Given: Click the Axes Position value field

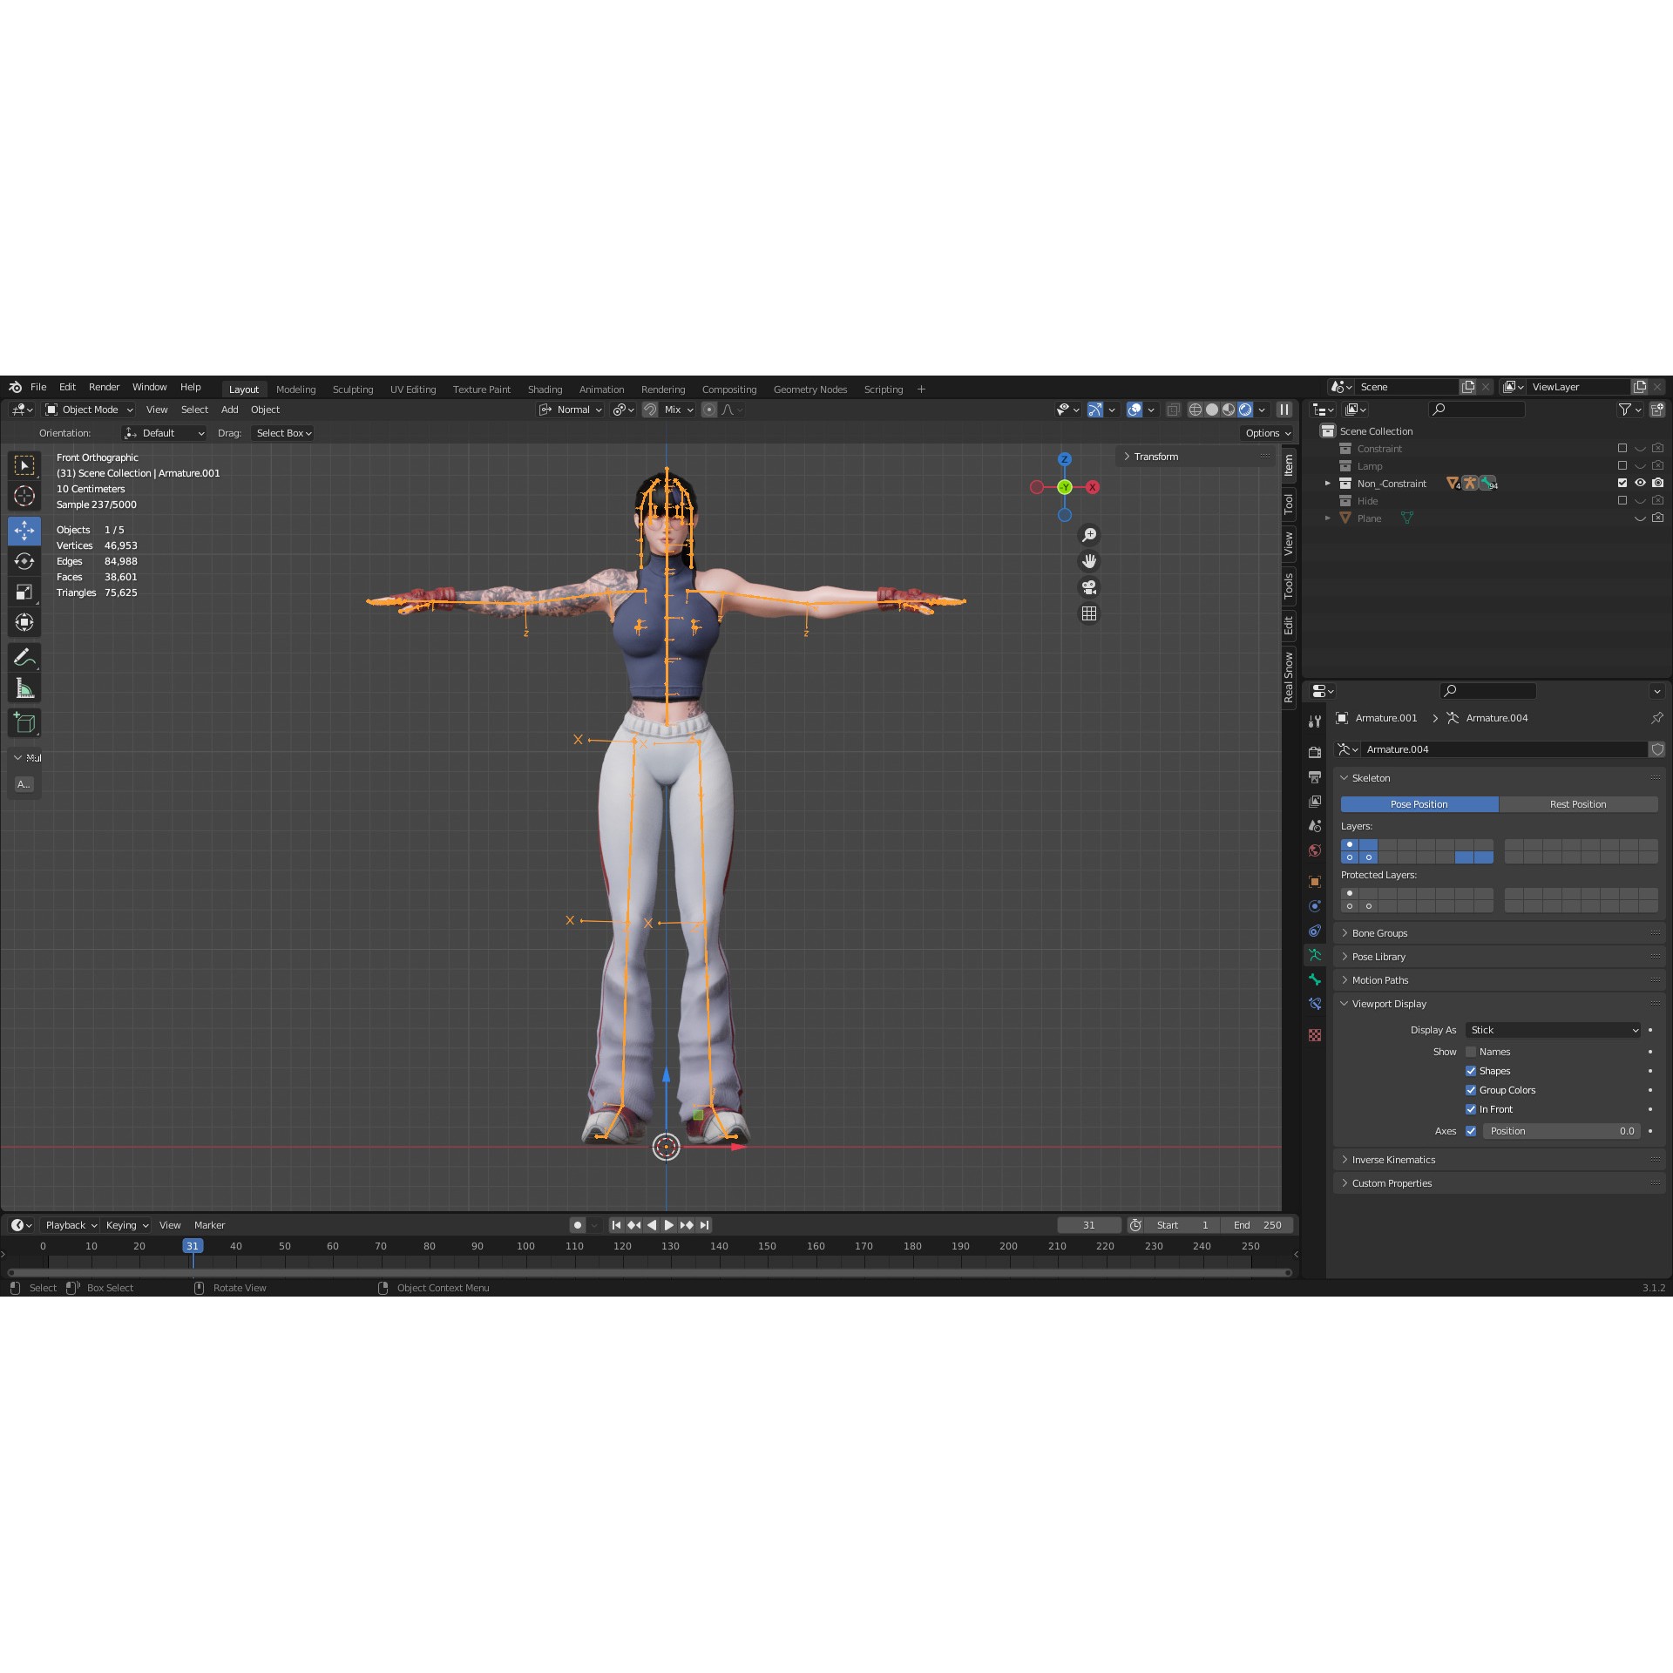Looking at the screenshot, I should point(1561,1131).
